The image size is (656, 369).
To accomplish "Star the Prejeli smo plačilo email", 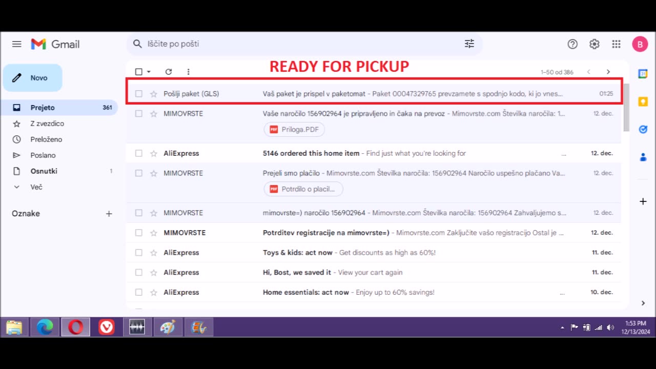I will (153, 173).
